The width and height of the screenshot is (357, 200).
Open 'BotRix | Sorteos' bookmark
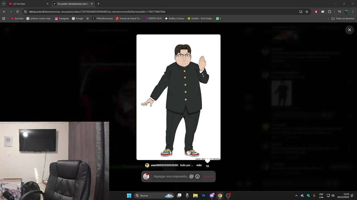[175, 19]
